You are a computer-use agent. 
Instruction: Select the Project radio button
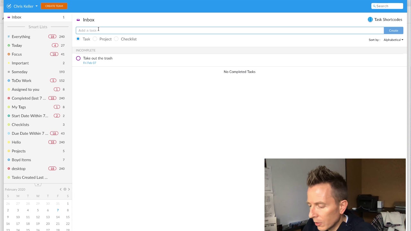pyautogui.click(x=95, y=39)
